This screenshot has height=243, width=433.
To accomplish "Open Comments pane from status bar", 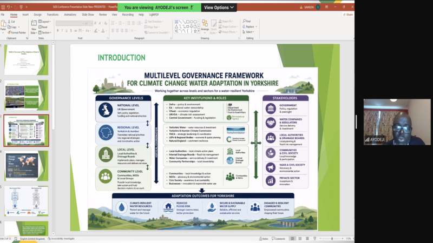I will tap(278, 239).
